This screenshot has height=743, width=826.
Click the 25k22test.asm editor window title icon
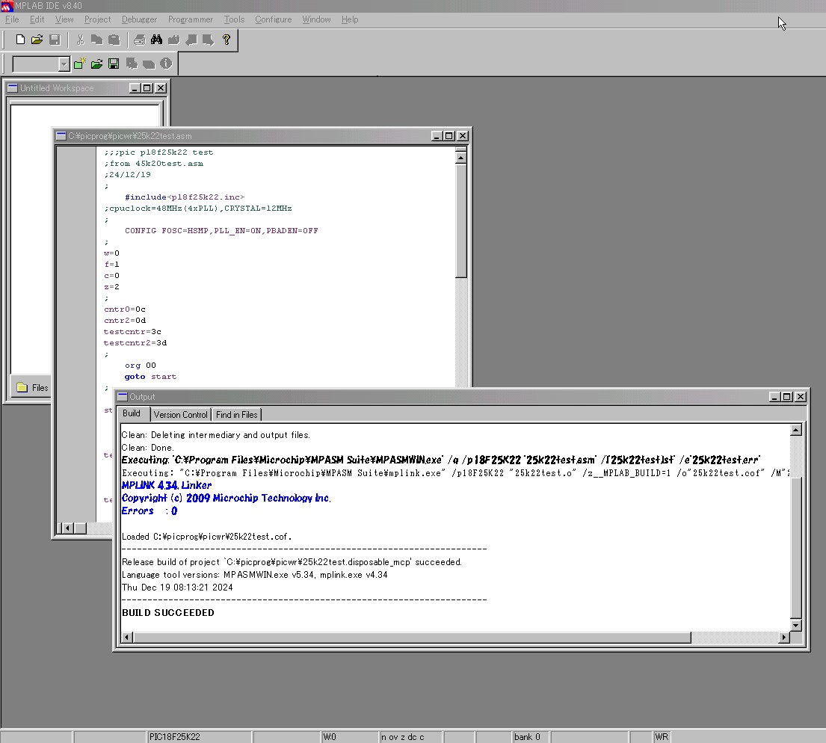[x=61, y=136]
